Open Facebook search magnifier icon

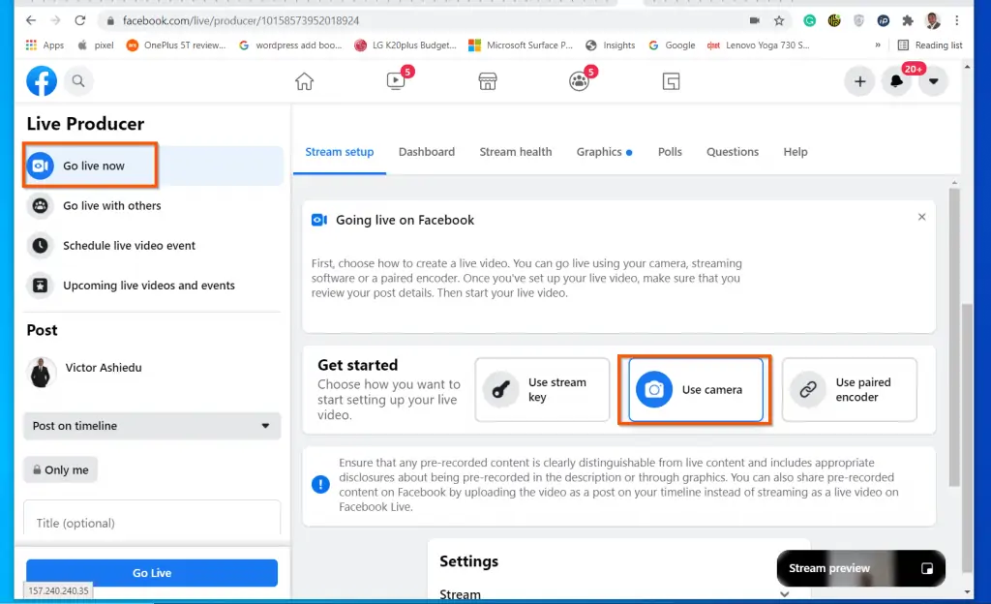pyautogui.click(x=78, y=81)
